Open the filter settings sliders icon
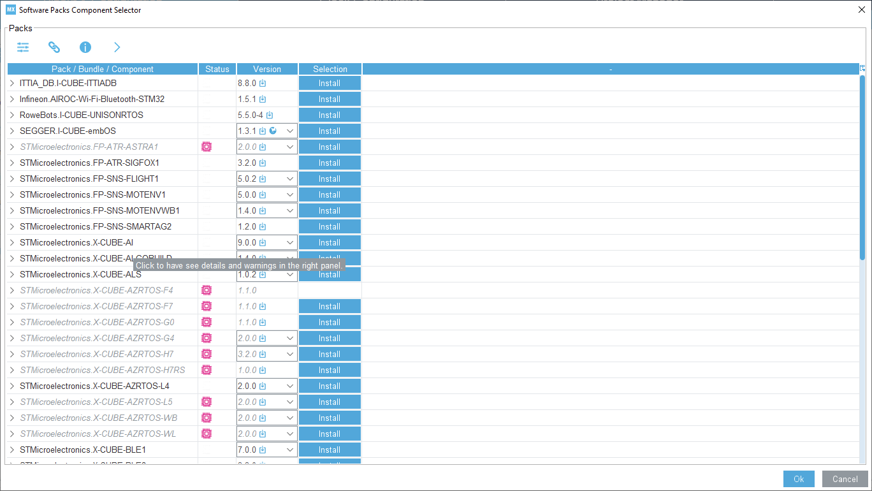The height and width of the screenshot is (491, 872). pyautogui.click(x=23, y=47)
